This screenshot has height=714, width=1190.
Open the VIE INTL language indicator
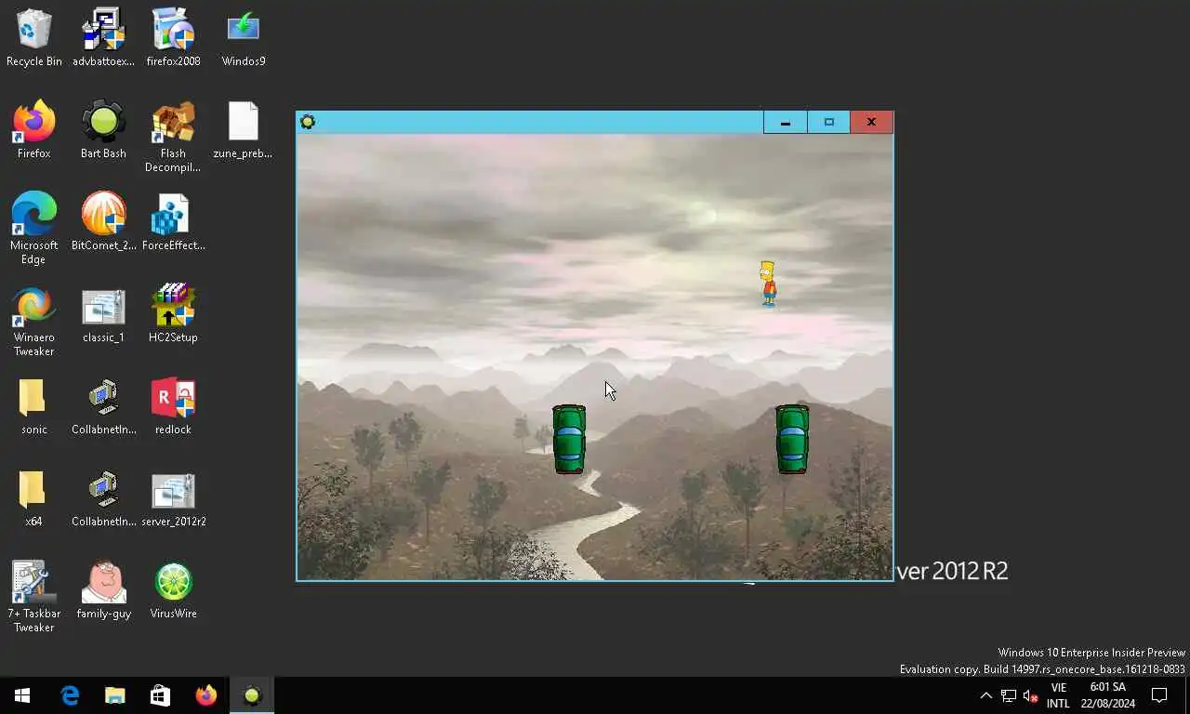(1058, 695)
